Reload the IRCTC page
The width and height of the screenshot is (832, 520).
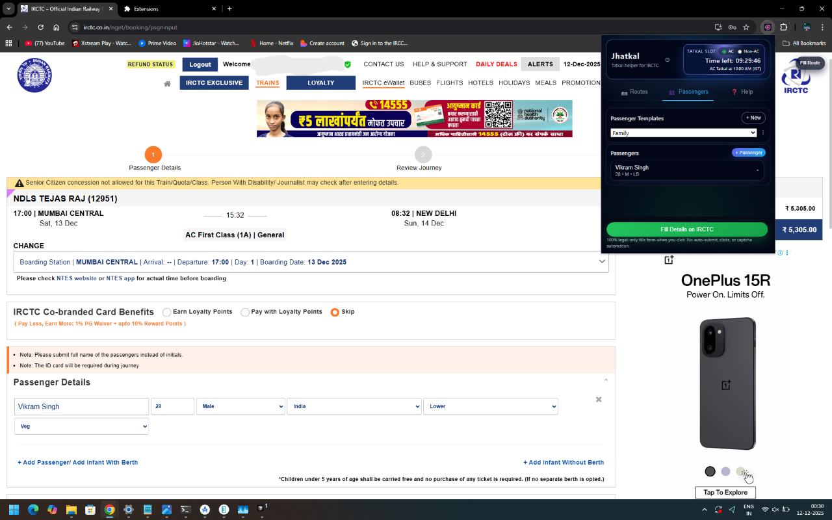40,27
